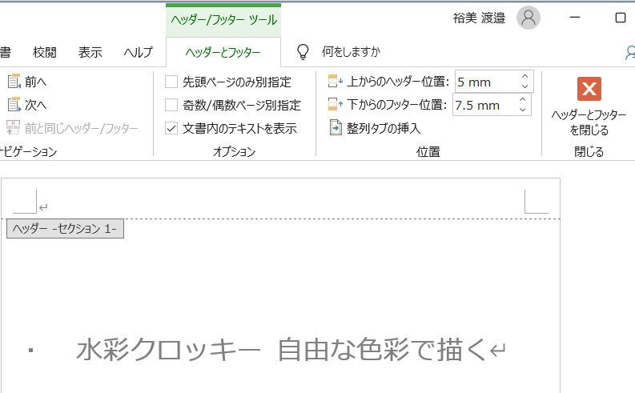
Task: Click the share person icon at right edge
Action: [629, 53]
